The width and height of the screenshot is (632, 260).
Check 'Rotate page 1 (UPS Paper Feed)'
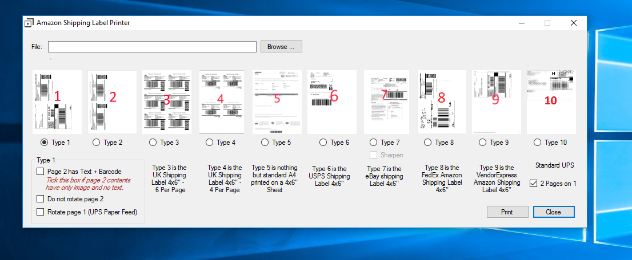coord(41,212)
